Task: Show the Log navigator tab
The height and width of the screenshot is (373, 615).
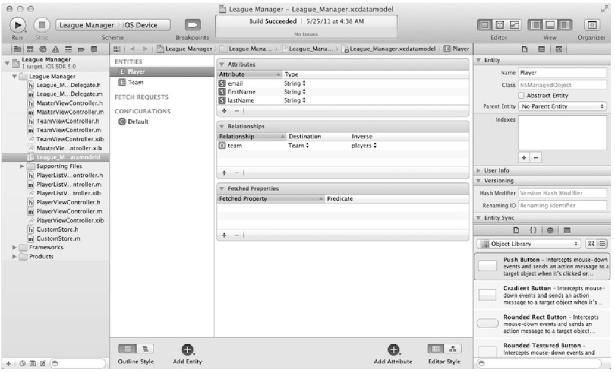Action: (x=94, y=49)
